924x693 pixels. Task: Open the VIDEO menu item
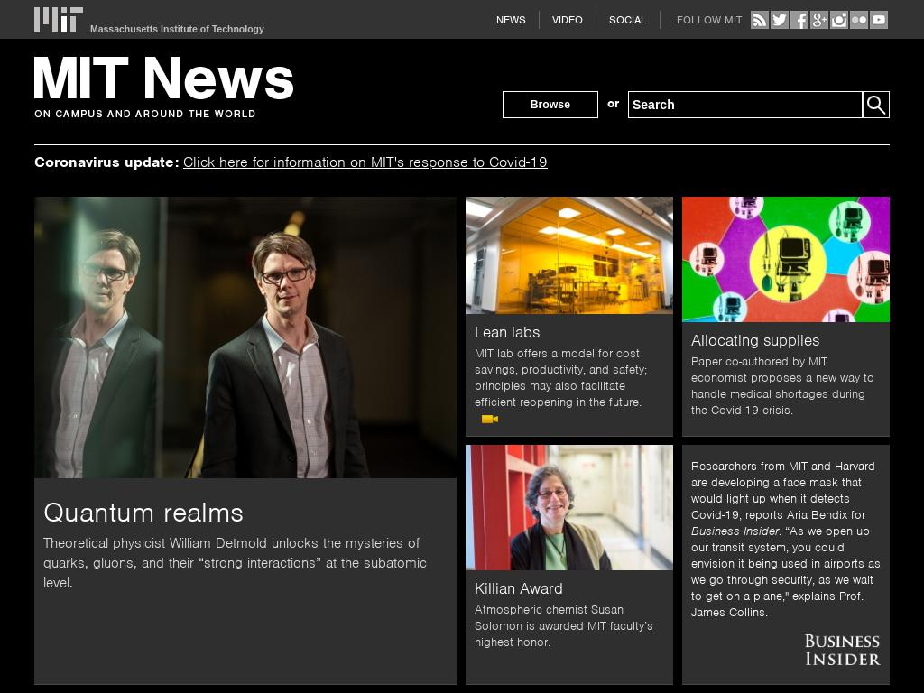(568, 20)
